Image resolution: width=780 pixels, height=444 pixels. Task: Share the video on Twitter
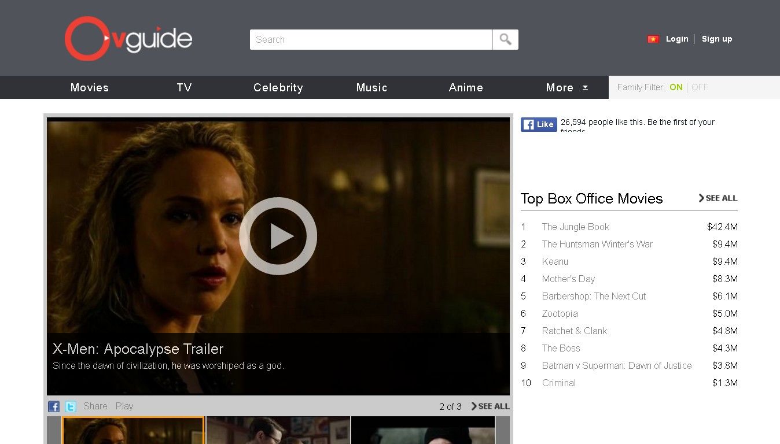coord(71,406)
